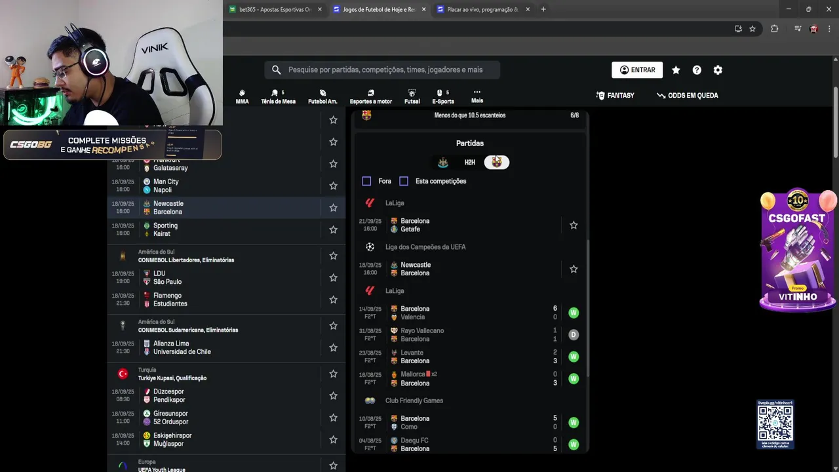839x472 pixels.
Task: Toggle star for Giresunspor vs 52 Orduspor
Action: (333, 418)
